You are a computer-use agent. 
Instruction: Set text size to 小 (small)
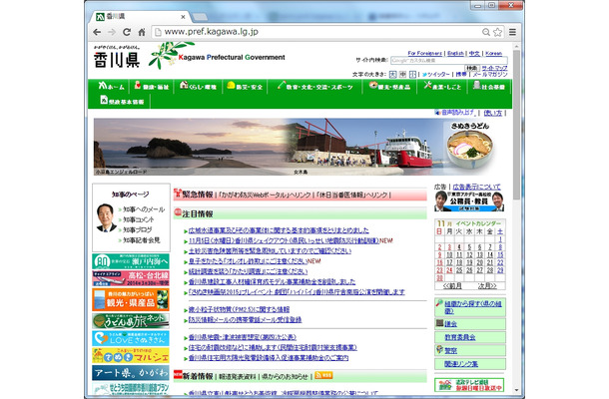coord(412,74)
